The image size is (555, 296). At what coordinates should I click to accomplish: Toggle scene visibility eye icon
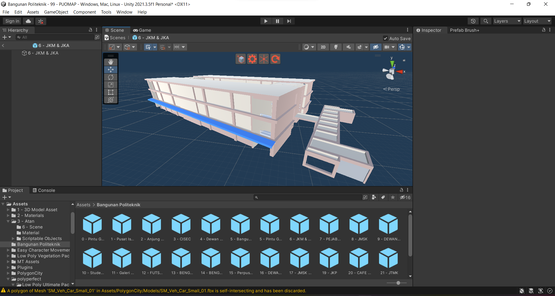coord(375,47)
